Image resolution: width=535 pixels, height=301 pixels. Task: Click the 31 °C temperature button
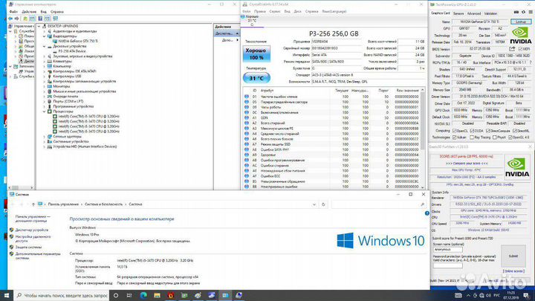click(256, 78)
